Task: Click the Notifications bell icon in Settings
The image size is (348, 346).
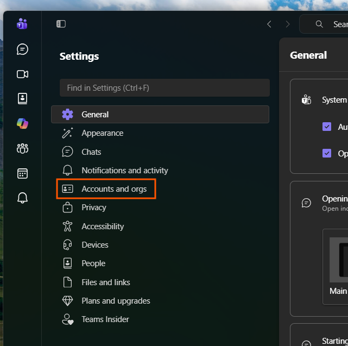Action: [67, 171]
